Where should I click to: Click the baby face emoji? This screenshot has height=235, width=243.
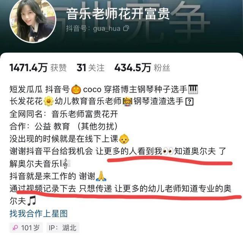click(124, 139)
